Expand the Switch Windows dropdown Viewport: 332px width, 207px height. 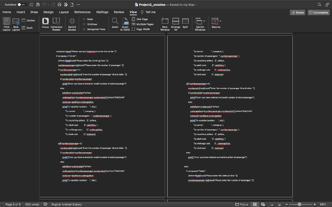(x=204, y=21)
